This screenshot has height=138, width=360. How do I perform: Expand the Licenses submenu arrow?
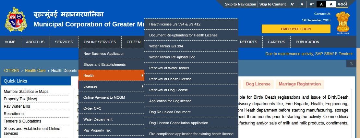[142, 86]
